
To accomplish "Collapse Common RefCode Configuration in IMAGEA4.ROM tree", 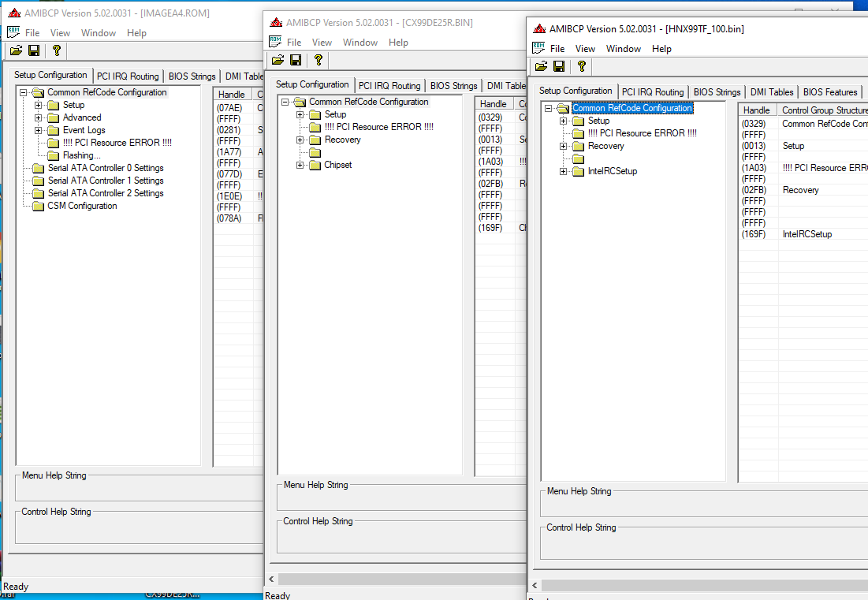I will [x=23, y=92].
